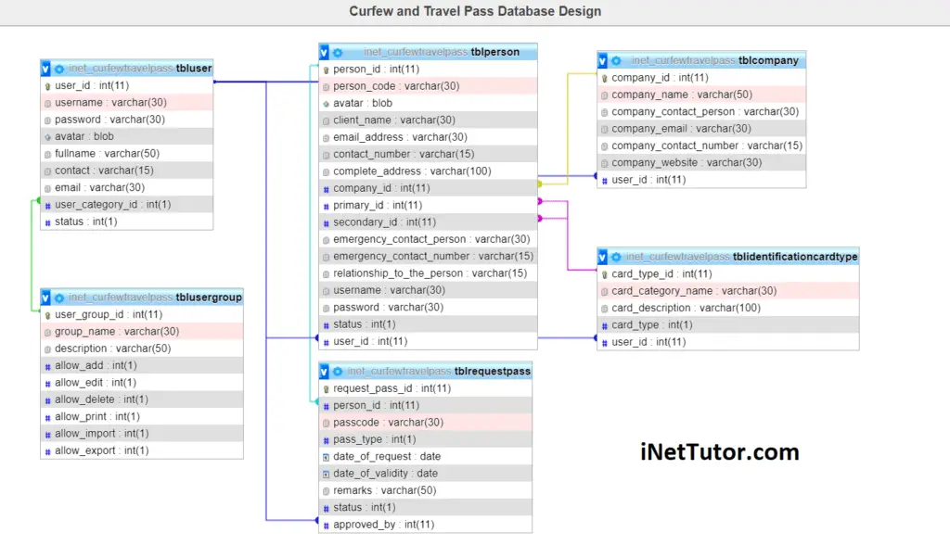The width and height of the screenshot is (950, 545).
Task: Click the gear icon on tblidentificationcardtype
Action: (x=615, y=257)
